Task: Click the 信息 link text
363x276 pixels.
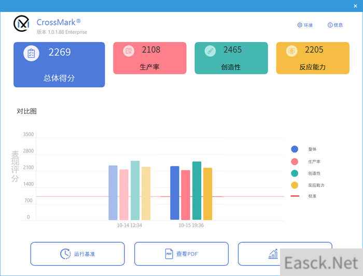Action: click(x=338, y=25)
